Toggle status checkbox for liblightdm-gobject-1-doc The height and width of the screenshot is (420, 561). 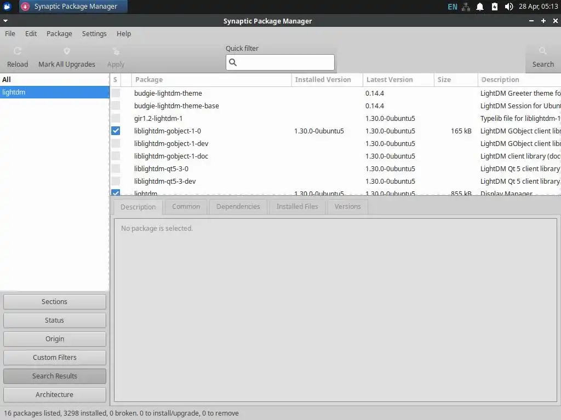coord(116,156)
